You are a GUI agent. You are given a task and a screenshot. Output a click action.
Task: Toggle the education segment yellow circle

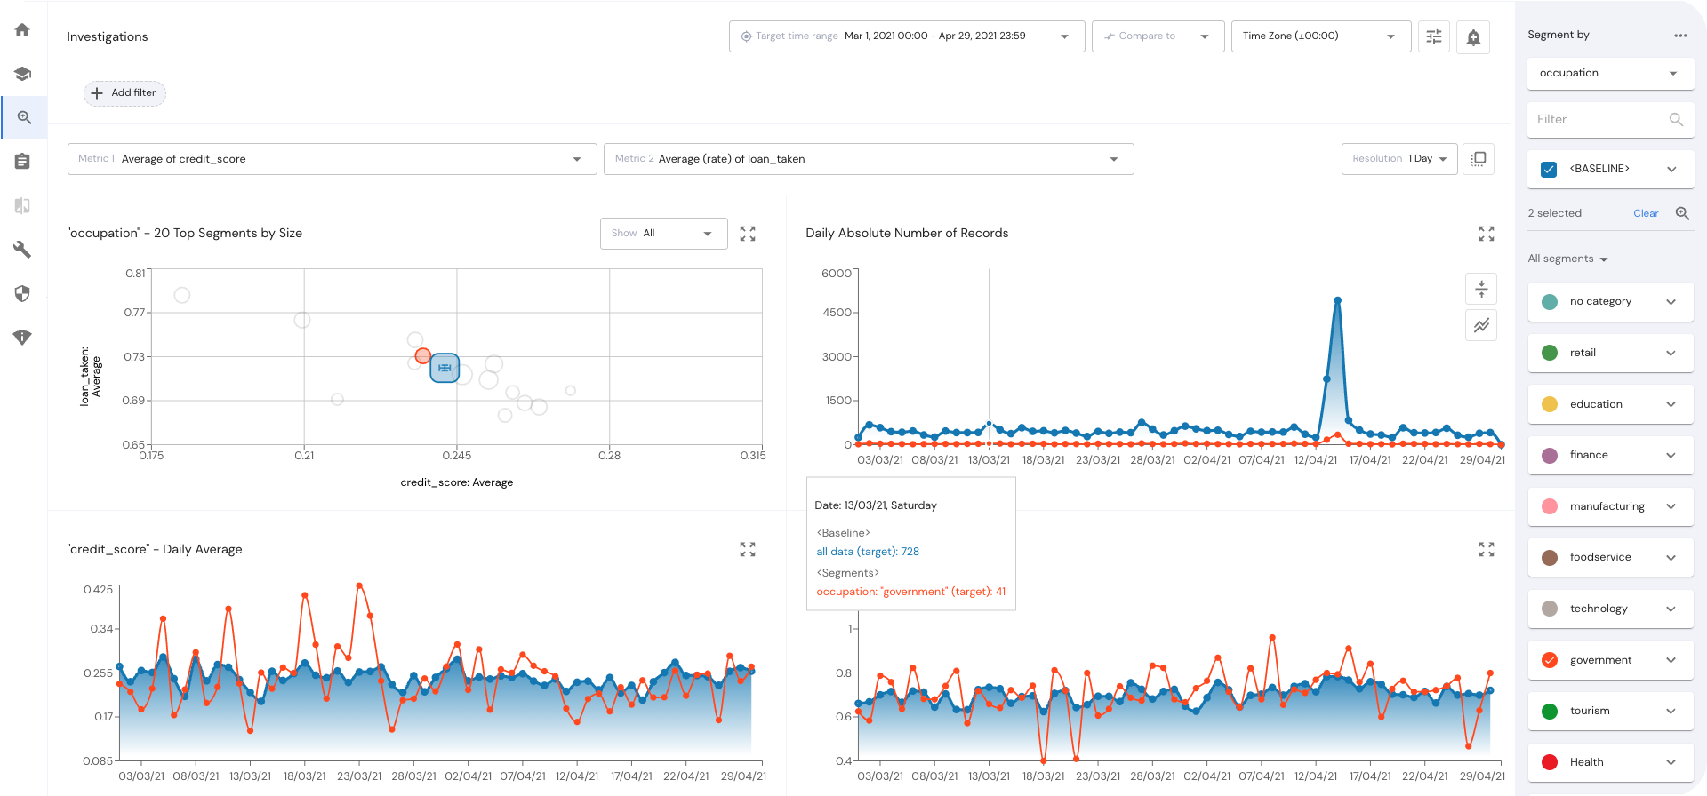1550,404
